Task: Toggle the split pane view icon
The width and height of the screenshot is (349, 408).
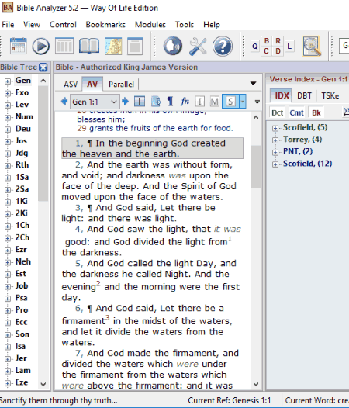Action: click(140, 101)
